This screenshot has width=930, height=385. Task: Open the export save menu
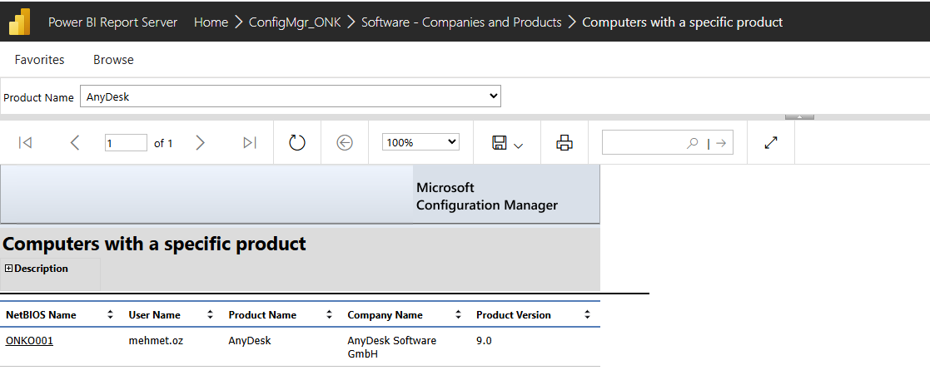coord(507,143)
